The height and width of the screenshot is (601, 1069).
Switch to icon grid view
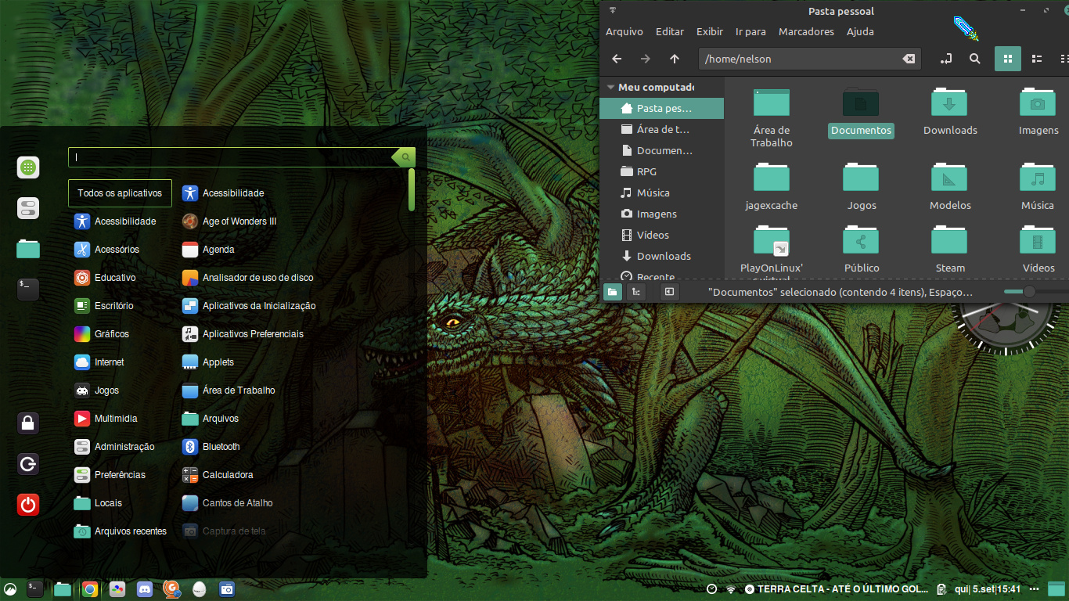[1007, 59]
